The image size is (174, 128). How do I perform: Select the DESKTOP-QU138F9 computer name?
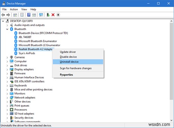pyautogui.click(x=22, y=21)
